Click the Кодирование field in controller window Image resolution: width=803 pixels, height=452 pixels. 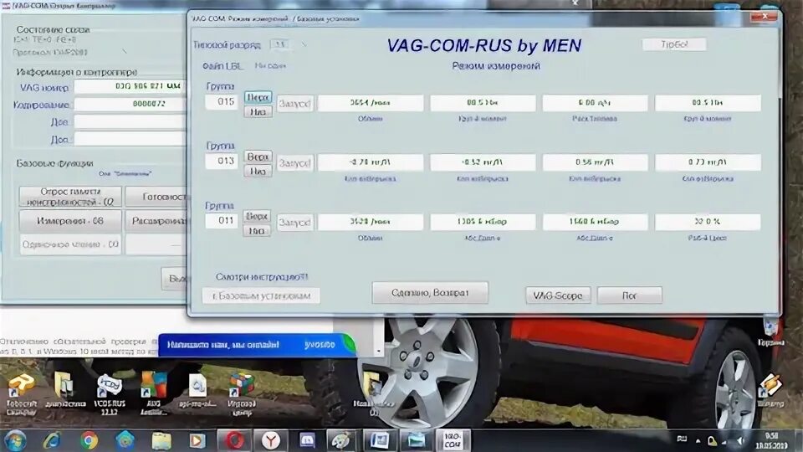point(130,104)
